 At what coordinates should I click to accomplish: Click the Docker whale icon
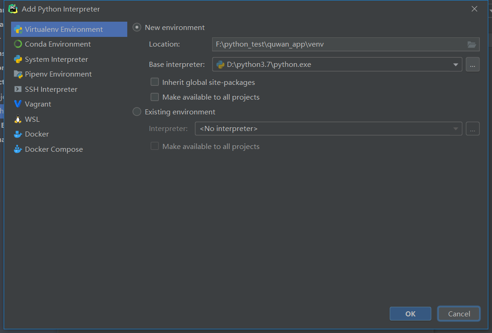tap(18, 134)
